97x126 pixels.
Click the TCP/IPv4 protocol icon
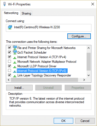click(14, 57)
